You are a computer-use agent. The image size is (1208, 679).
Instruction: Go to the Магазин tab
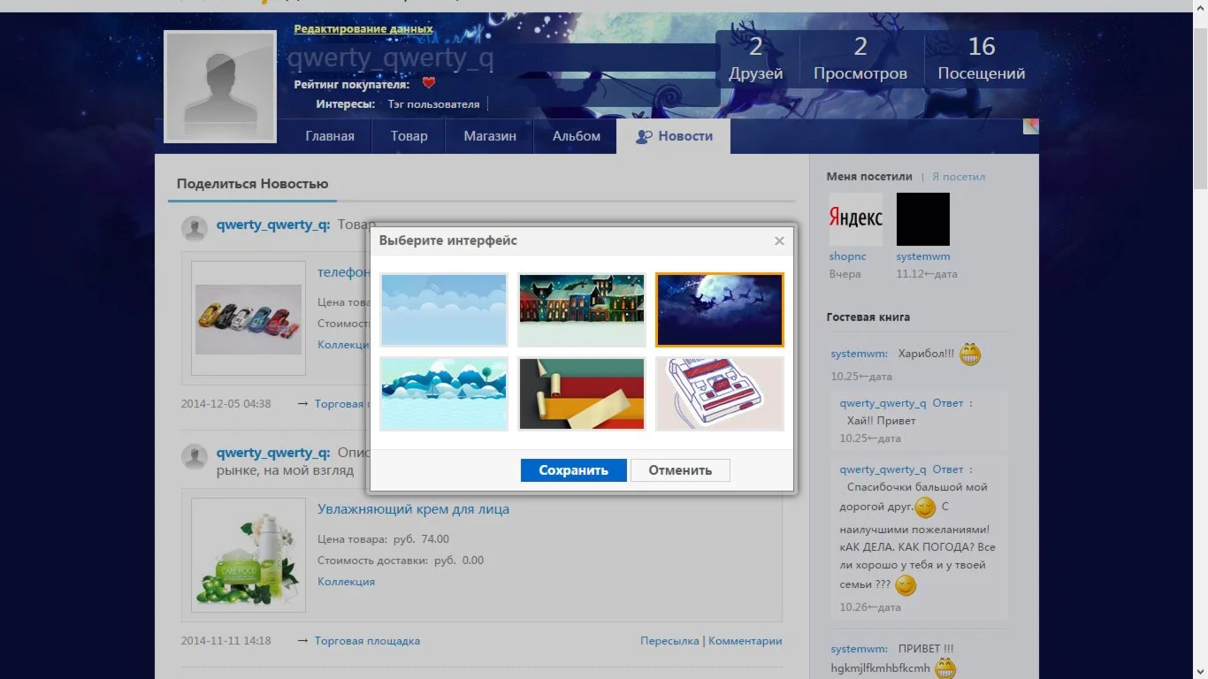(x=490, y=136)
